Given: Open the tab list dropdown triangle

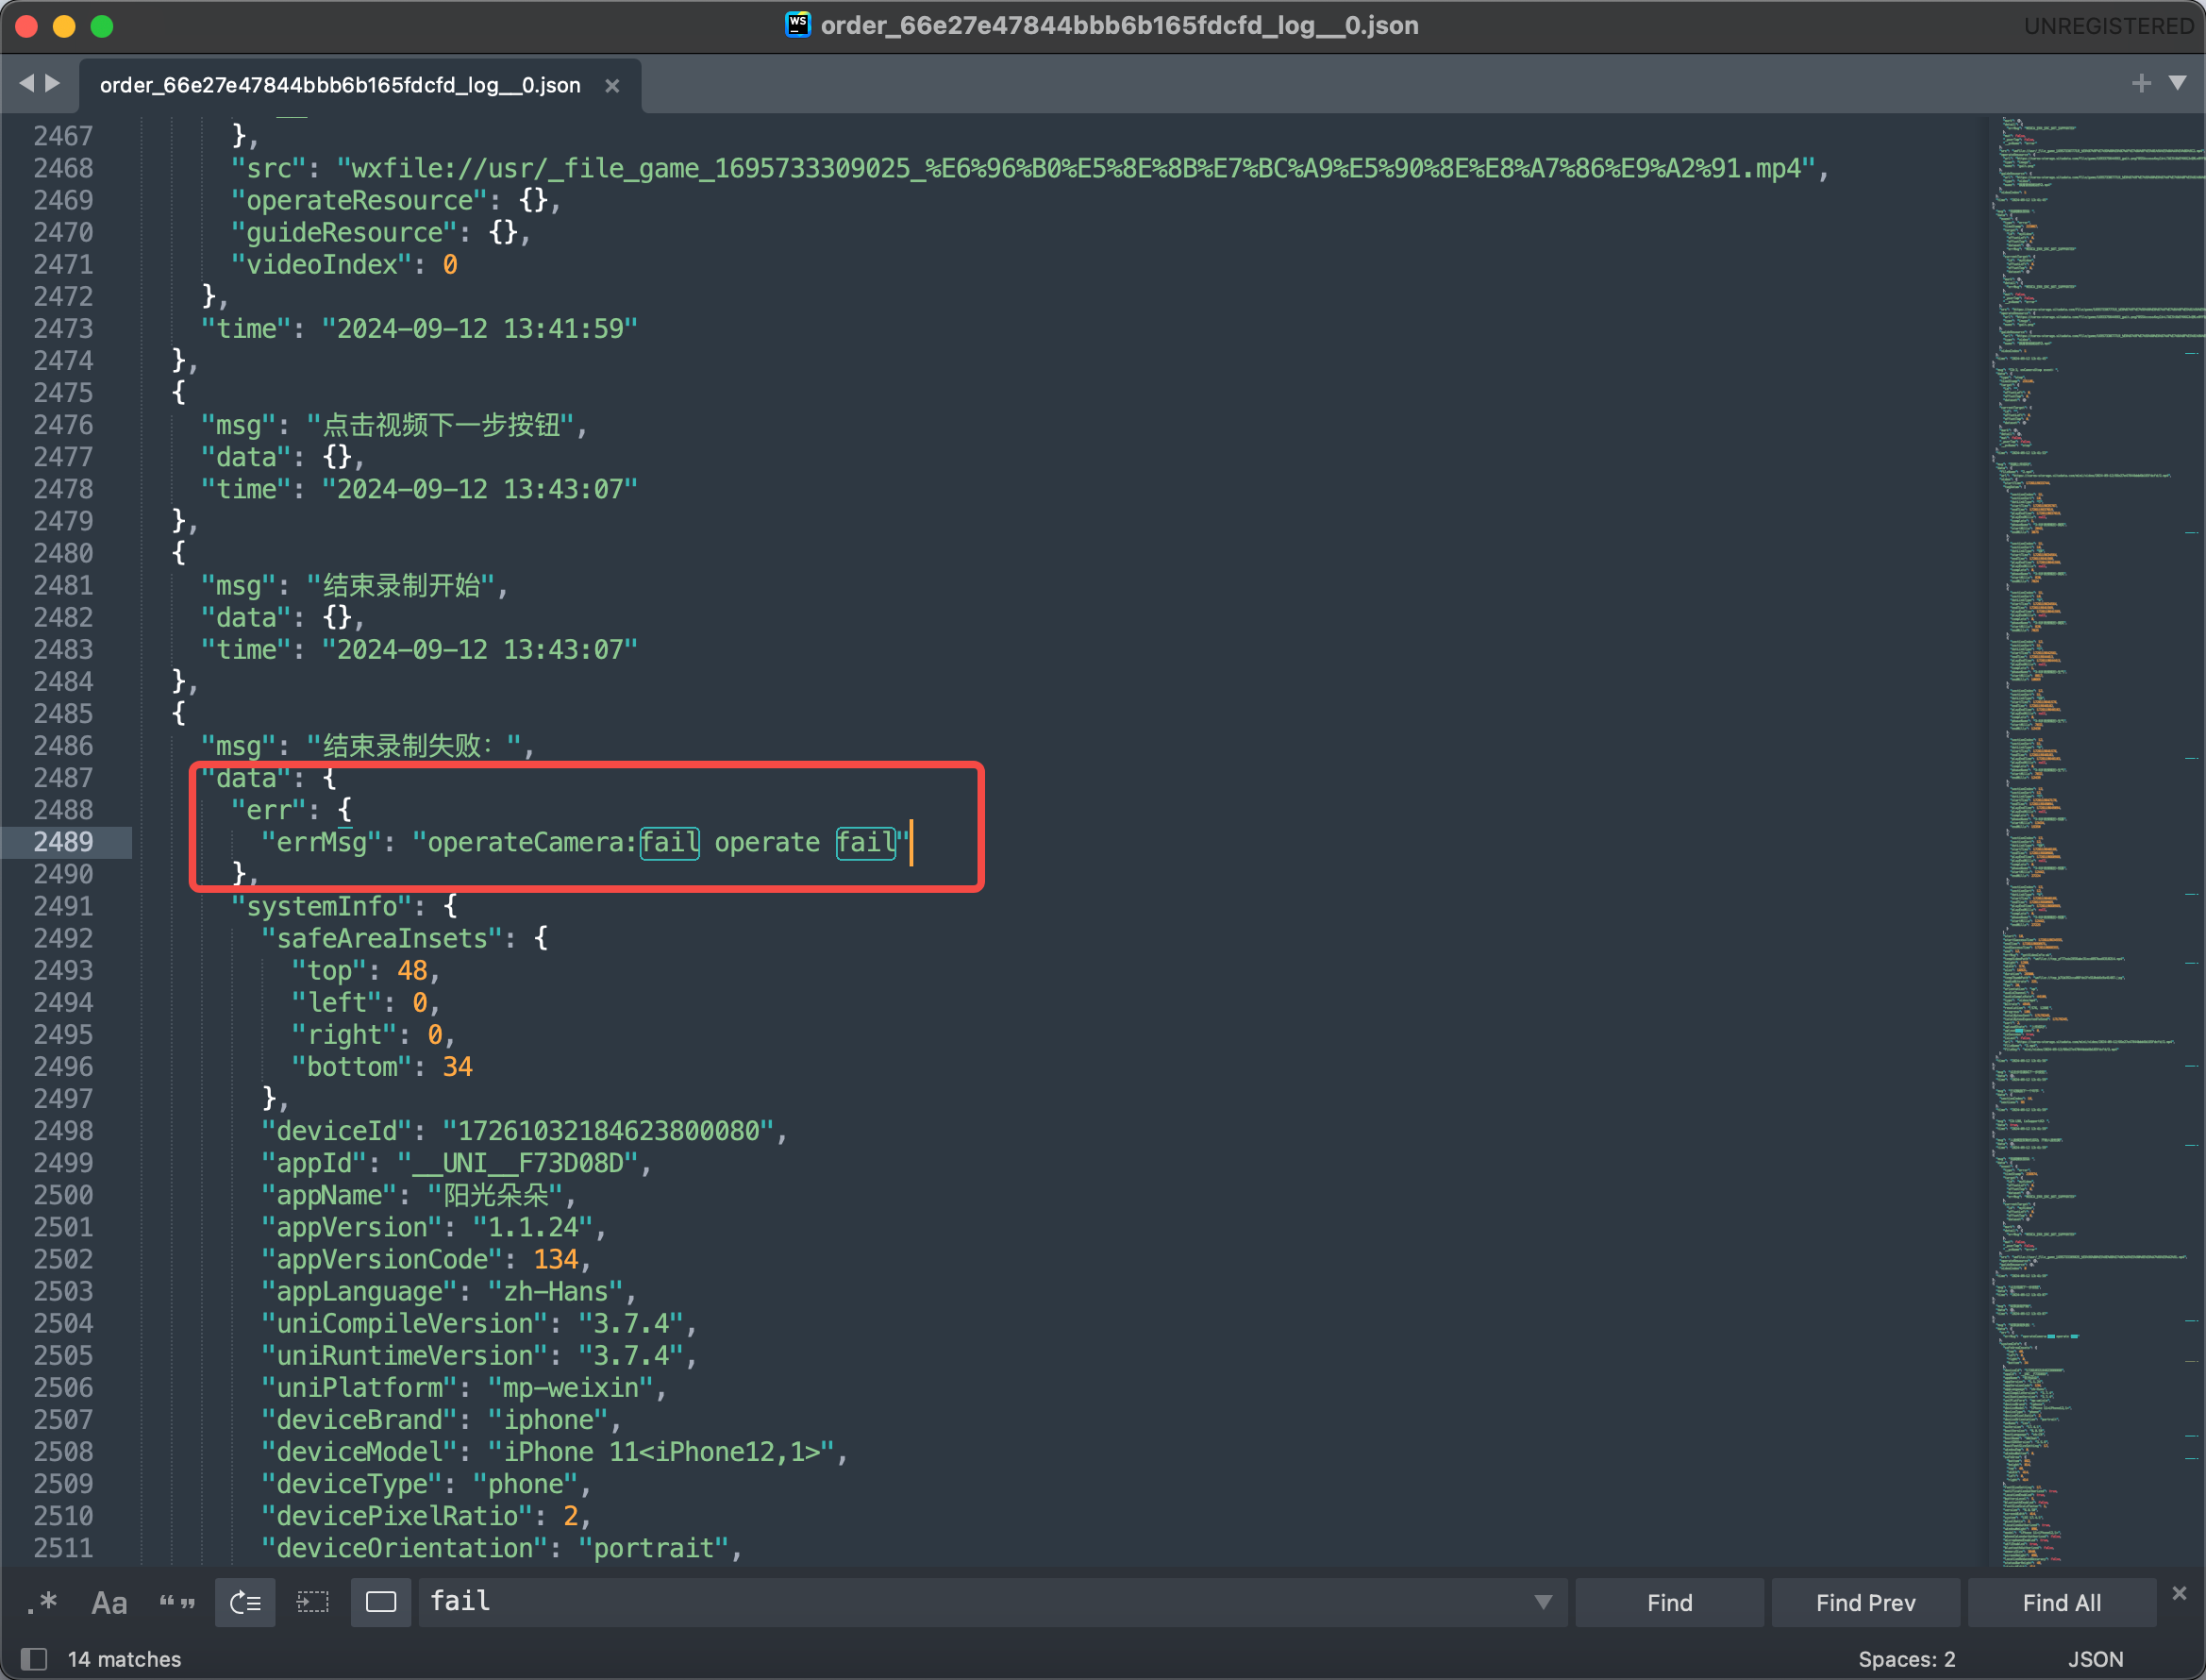Looking at the screenshot, I should click(2178, 83).
